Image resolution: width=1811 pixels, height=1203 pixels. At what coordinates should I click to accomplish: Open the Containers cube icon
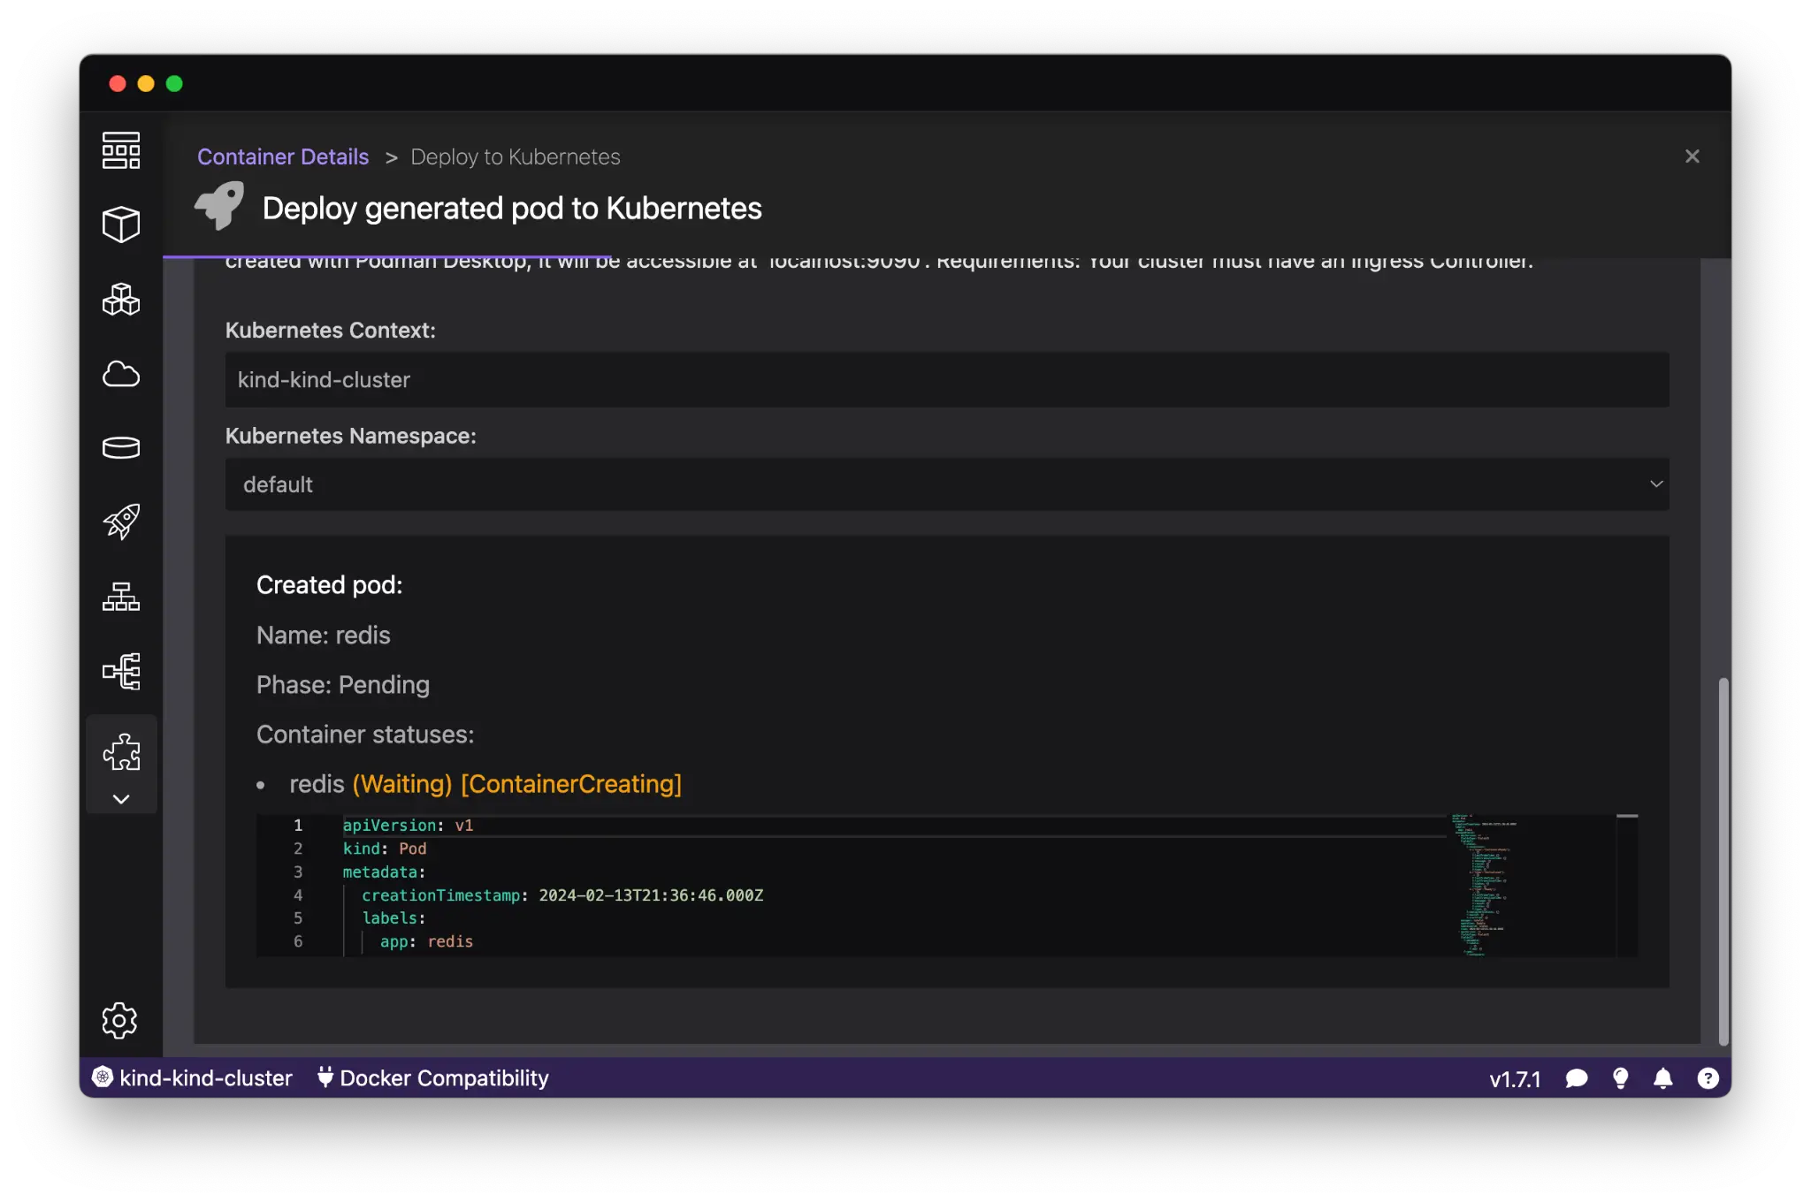(x=121, y=225)
